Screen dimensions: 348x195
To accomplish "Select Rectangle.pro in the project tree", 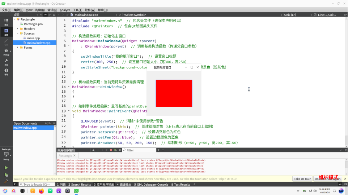I will [33, 24].
